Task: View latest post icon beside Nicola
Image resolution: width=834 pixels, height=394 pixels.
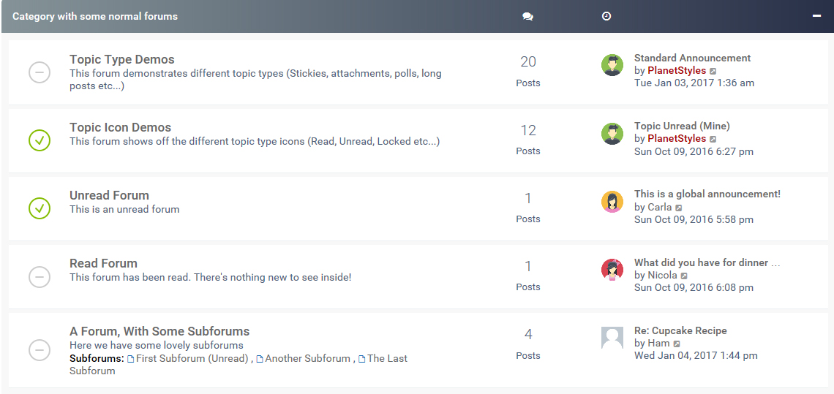Action: (684, 276)
